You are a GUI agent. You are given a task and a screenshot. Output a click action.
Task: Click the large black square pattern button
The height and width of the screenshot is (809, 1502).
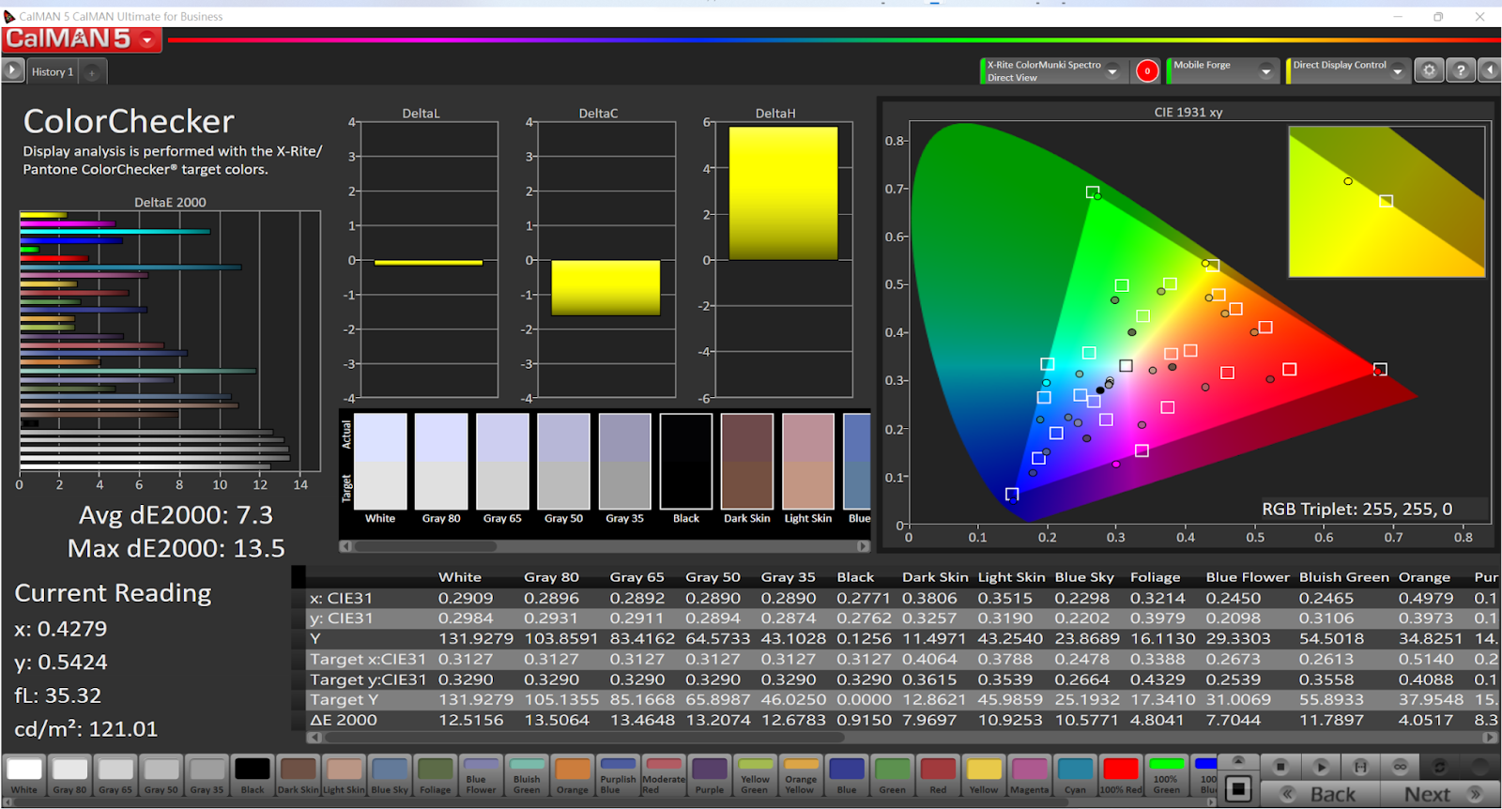click(x=1238, y=789)
